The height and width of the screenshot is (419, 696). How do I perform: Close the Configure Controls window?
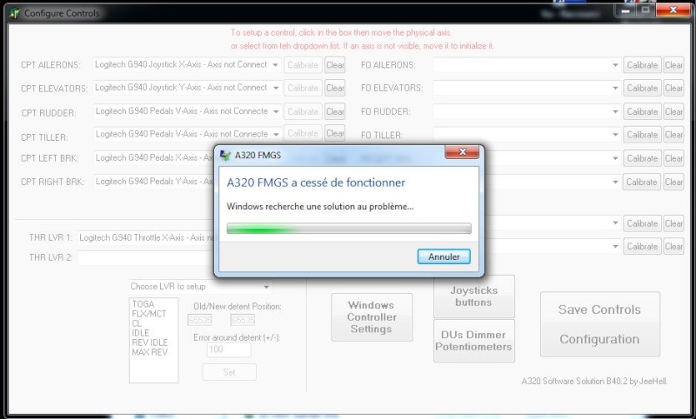coord(673,10)
